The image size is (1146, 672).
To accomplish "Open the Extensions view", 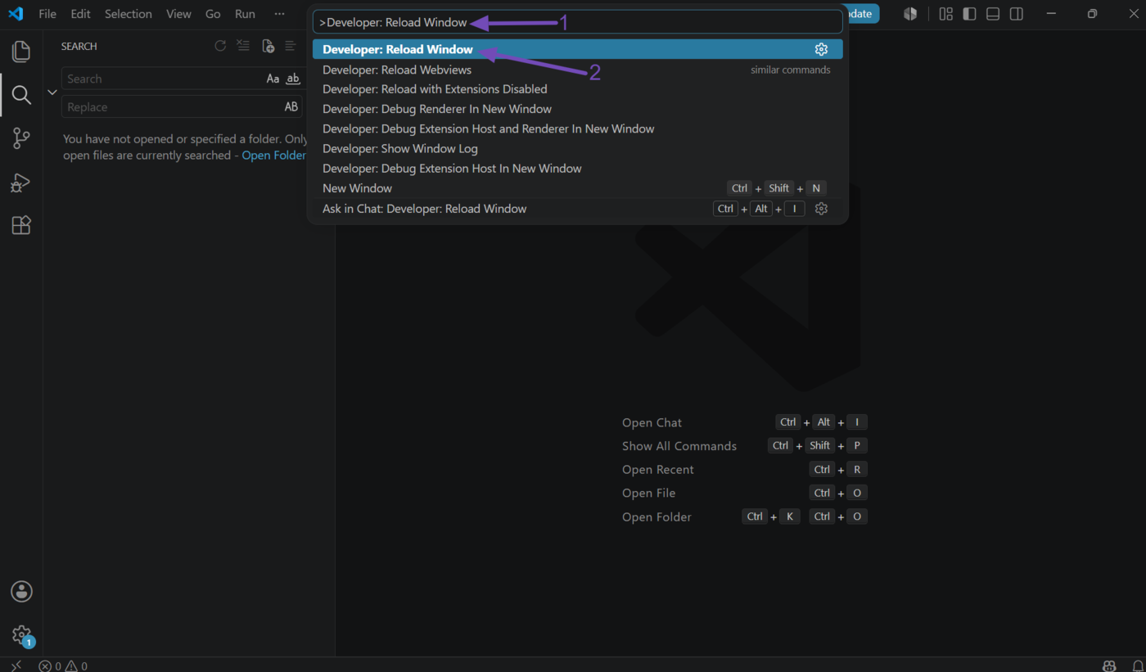I will [x=21, y=225].
